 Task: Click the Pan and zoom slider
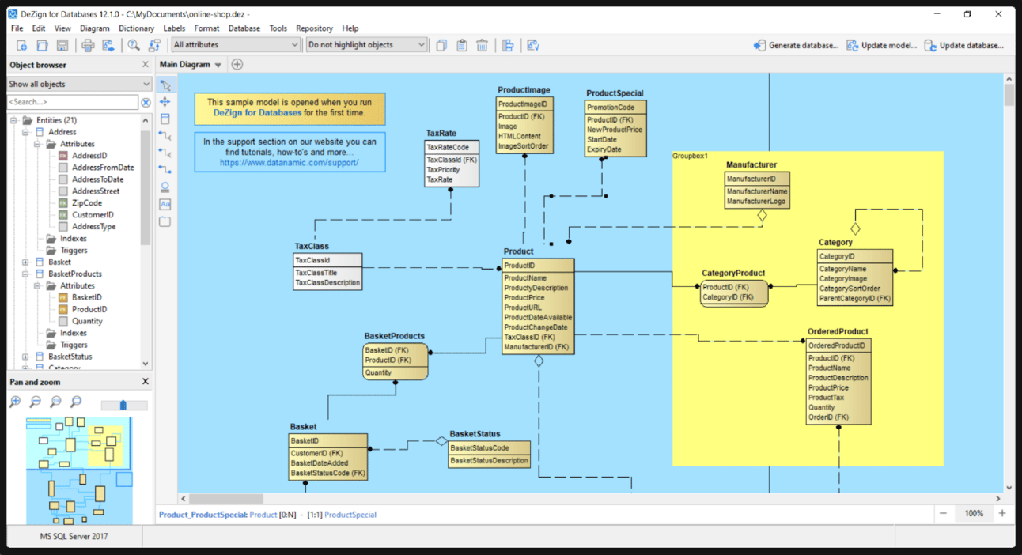point(123,405)
